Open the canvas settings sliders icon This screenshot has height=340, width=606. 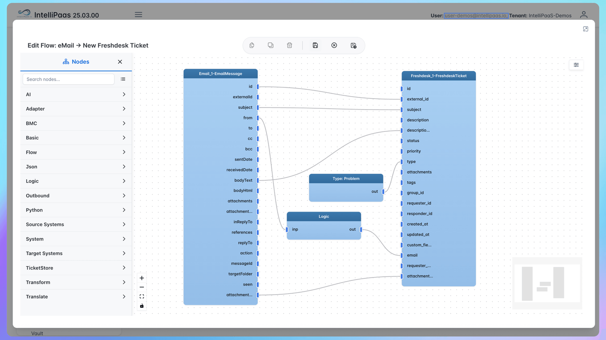click(x=576, y=65)
